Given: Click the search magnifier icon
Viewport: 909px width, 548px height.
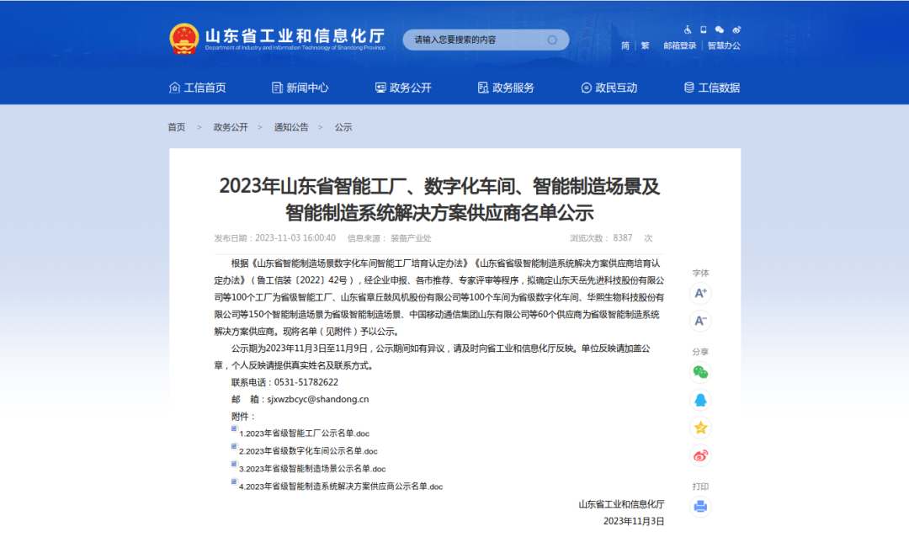Looking at the screenshot, I should (553, 40).
